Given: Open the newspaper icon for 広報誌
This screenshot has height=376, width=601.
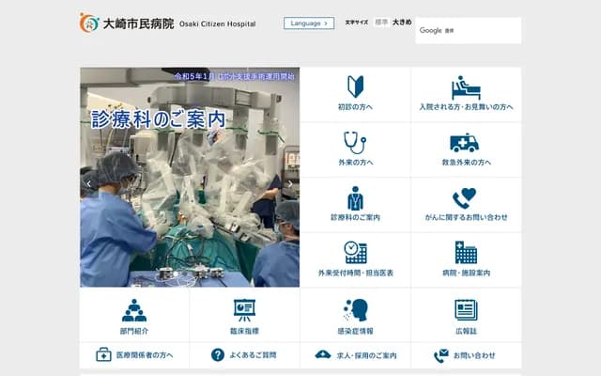Looking at the screenshot, I should [x=466, y=310].
